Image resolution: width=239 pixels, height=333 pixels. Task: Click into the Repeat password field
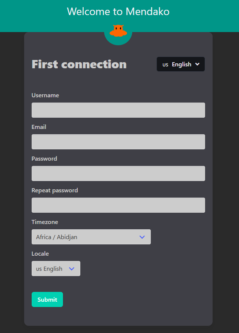[x=118, y=205]
